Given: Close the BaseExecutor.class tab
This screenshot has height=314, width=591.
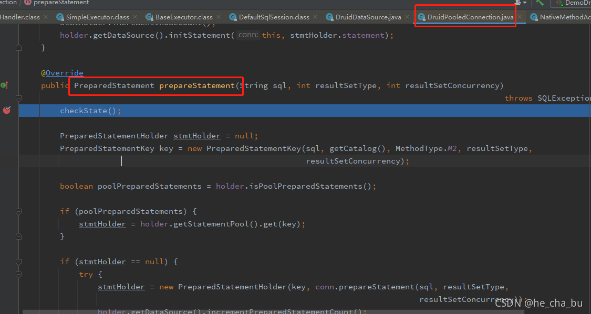Looking at the screenshot, I should pos(219,17).
